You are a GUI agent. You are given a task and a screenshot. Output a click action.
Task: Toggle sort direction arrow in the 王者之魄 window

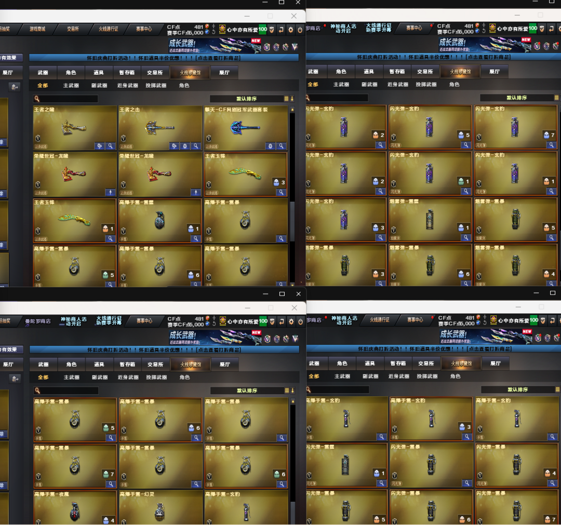click(292, 99)
